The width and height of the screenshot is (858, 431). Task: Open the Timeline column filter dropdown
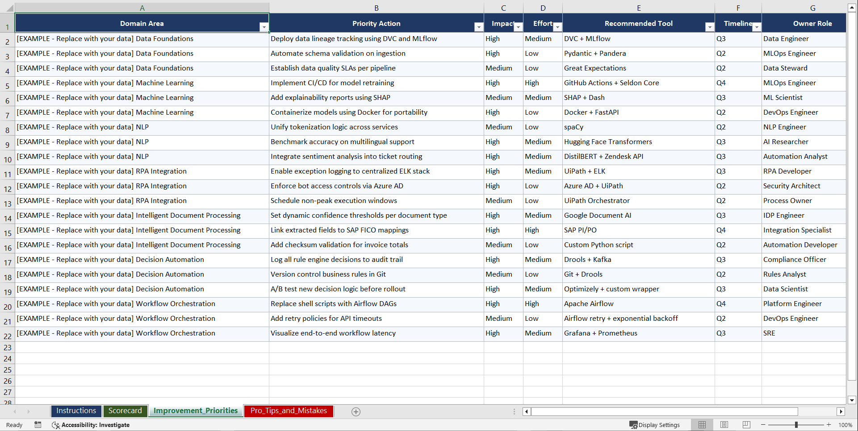tap(757, 27)
